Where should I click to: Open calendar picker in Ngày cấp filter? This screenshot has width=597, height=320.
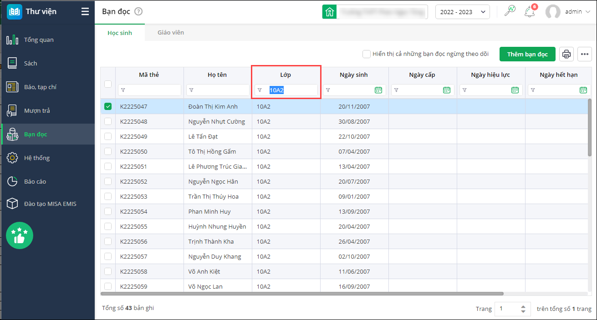coord(447,90)
